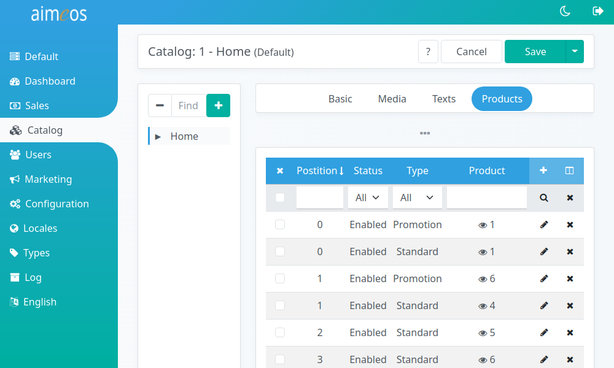Check the checkbox in the filter row
Image resolution: width=614 pixels, height=368 pixels.
(280, 197)
